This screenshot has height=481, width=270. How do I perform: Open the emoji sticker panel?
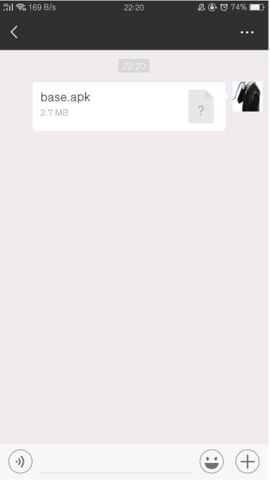[211, 462]
